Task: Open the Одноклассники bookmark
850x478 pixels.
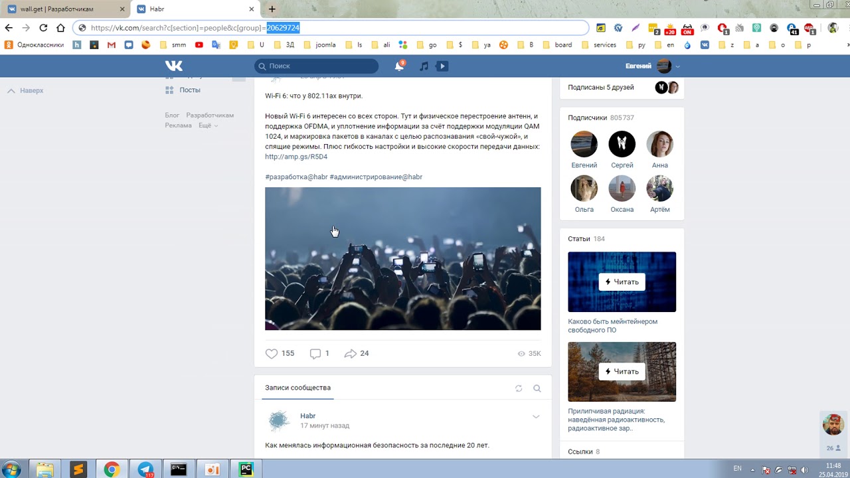Action: (x=35, y=45)
